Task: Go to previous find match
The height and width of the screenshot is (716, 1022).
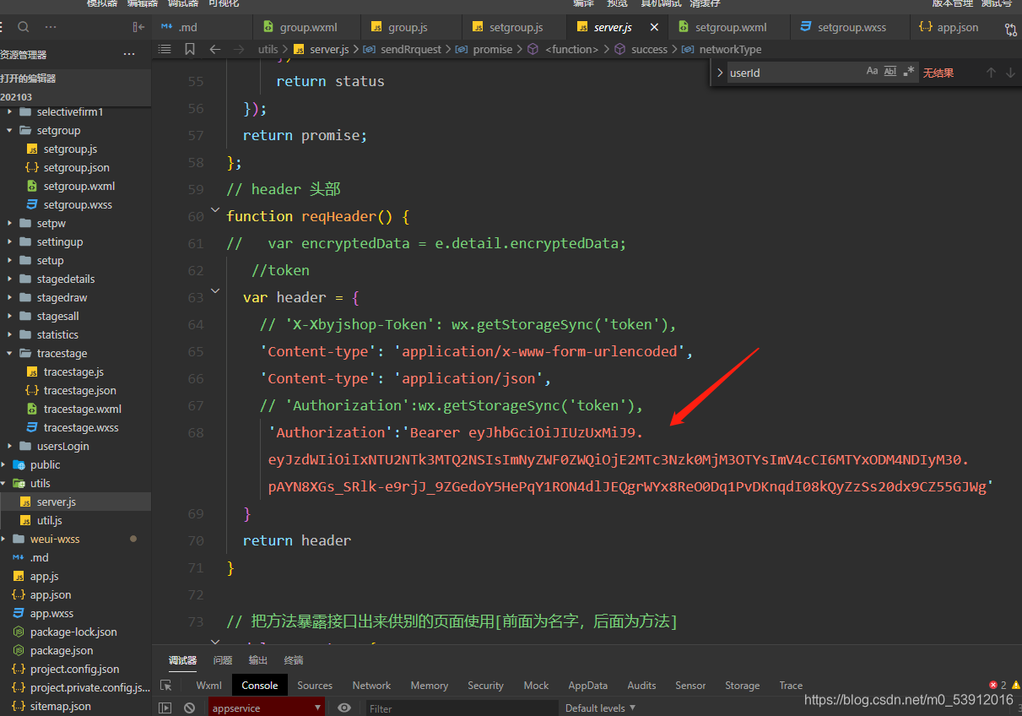Action: click(x=991, y=73)
